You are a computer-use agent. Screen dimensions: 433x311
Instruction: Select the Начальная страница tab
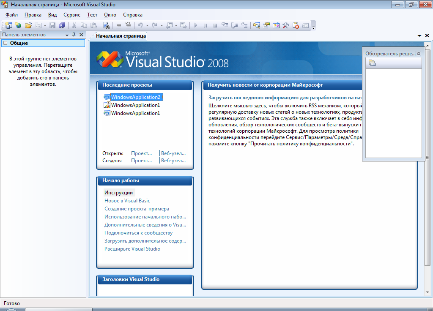(x=121, y=36)
